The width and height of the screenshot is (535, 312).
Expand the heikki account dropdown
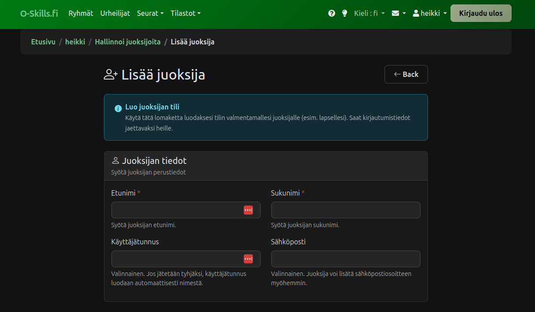click(429, 13)
